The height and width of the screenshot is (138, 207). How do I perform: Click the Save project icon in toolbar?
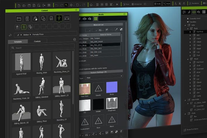tap(29, 5)
